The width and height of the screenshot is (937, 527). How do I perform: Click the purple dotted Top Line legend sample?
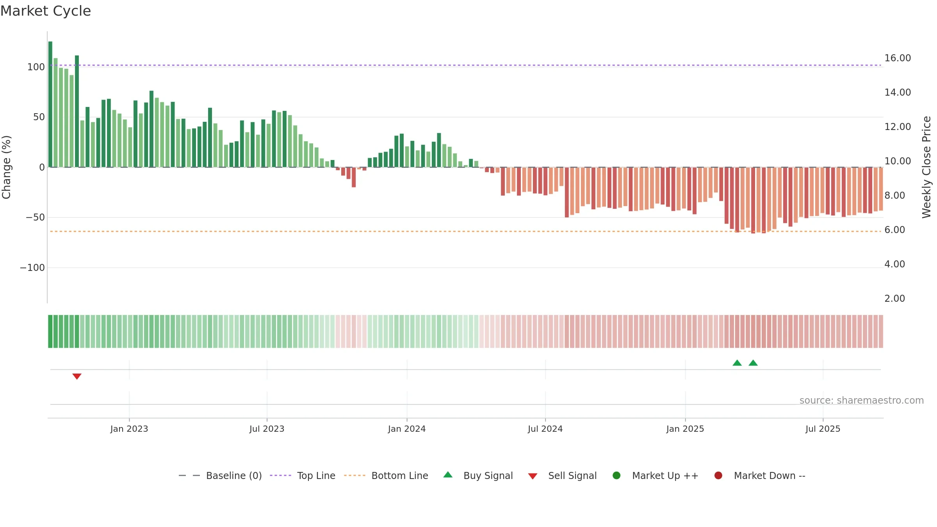pyautogui.click(x=280, y=475)
